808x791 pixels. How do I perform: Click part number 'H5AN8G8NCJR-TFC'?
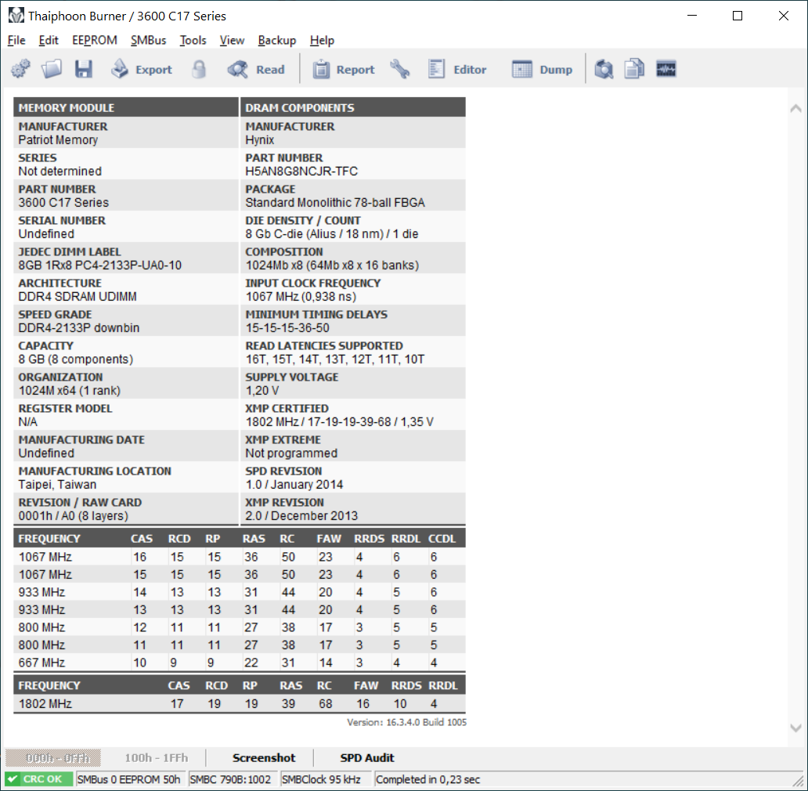tap(301, 172)
